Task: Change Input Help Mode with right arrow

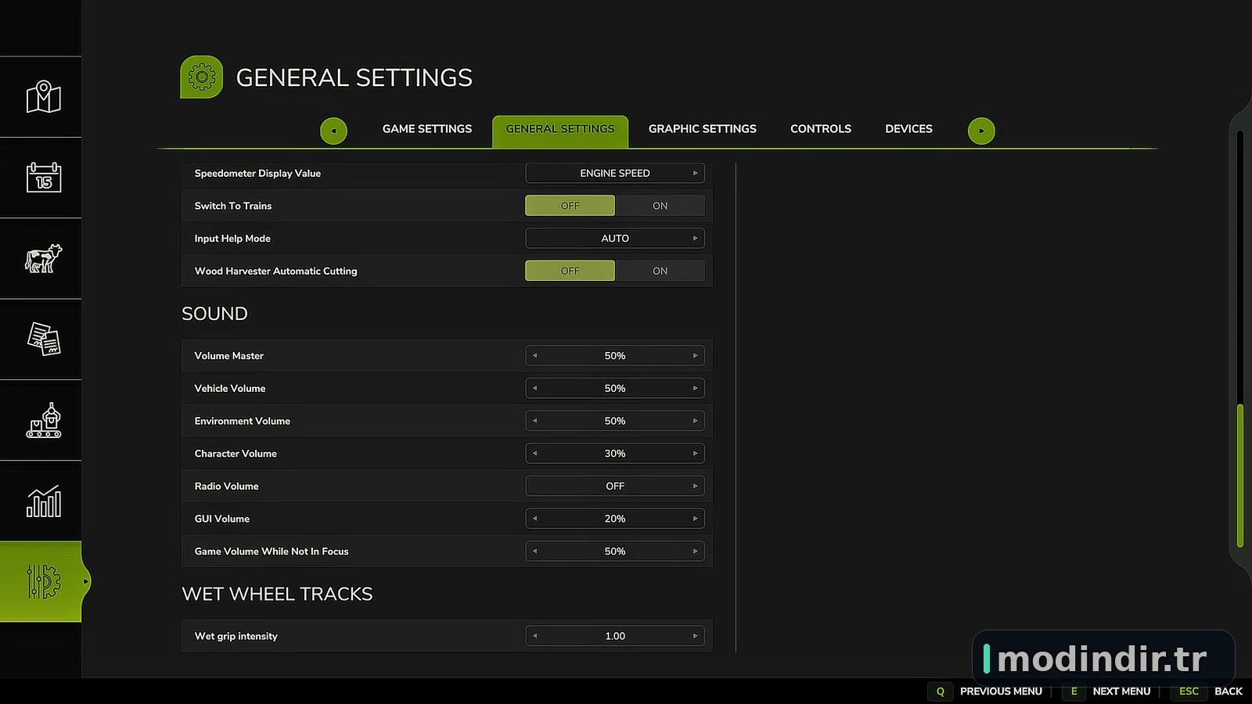Action: coord(695,239)
